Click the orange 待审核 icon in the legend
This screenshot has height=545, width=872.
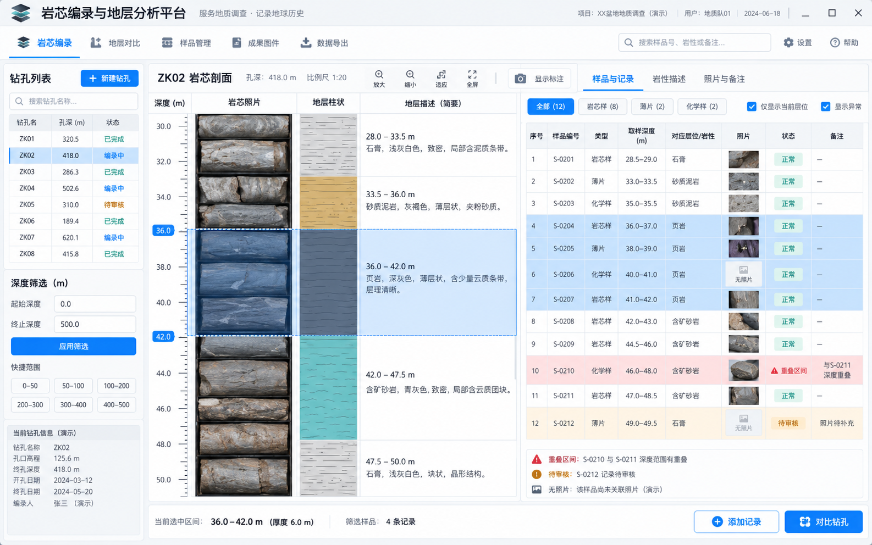(537, 474)
